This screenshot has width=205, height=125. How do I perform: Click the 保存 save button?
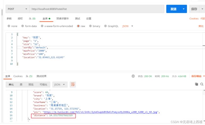(194, 9)
